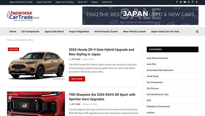This screenshot has height=116, width=205.
Task: Click the Twitter icon in header
Action: (x=181, y=2)
